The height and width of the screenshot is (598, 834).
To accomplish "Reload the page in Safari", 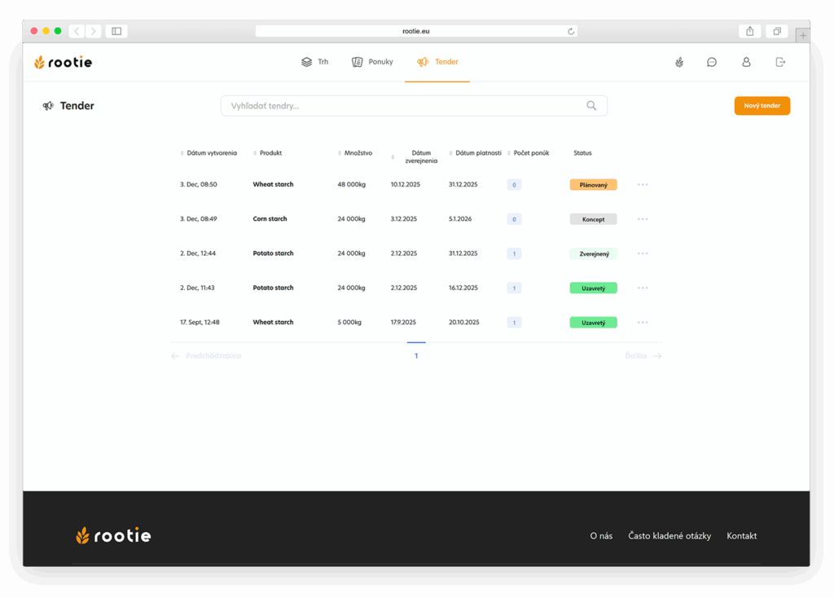I will point(571,31).
